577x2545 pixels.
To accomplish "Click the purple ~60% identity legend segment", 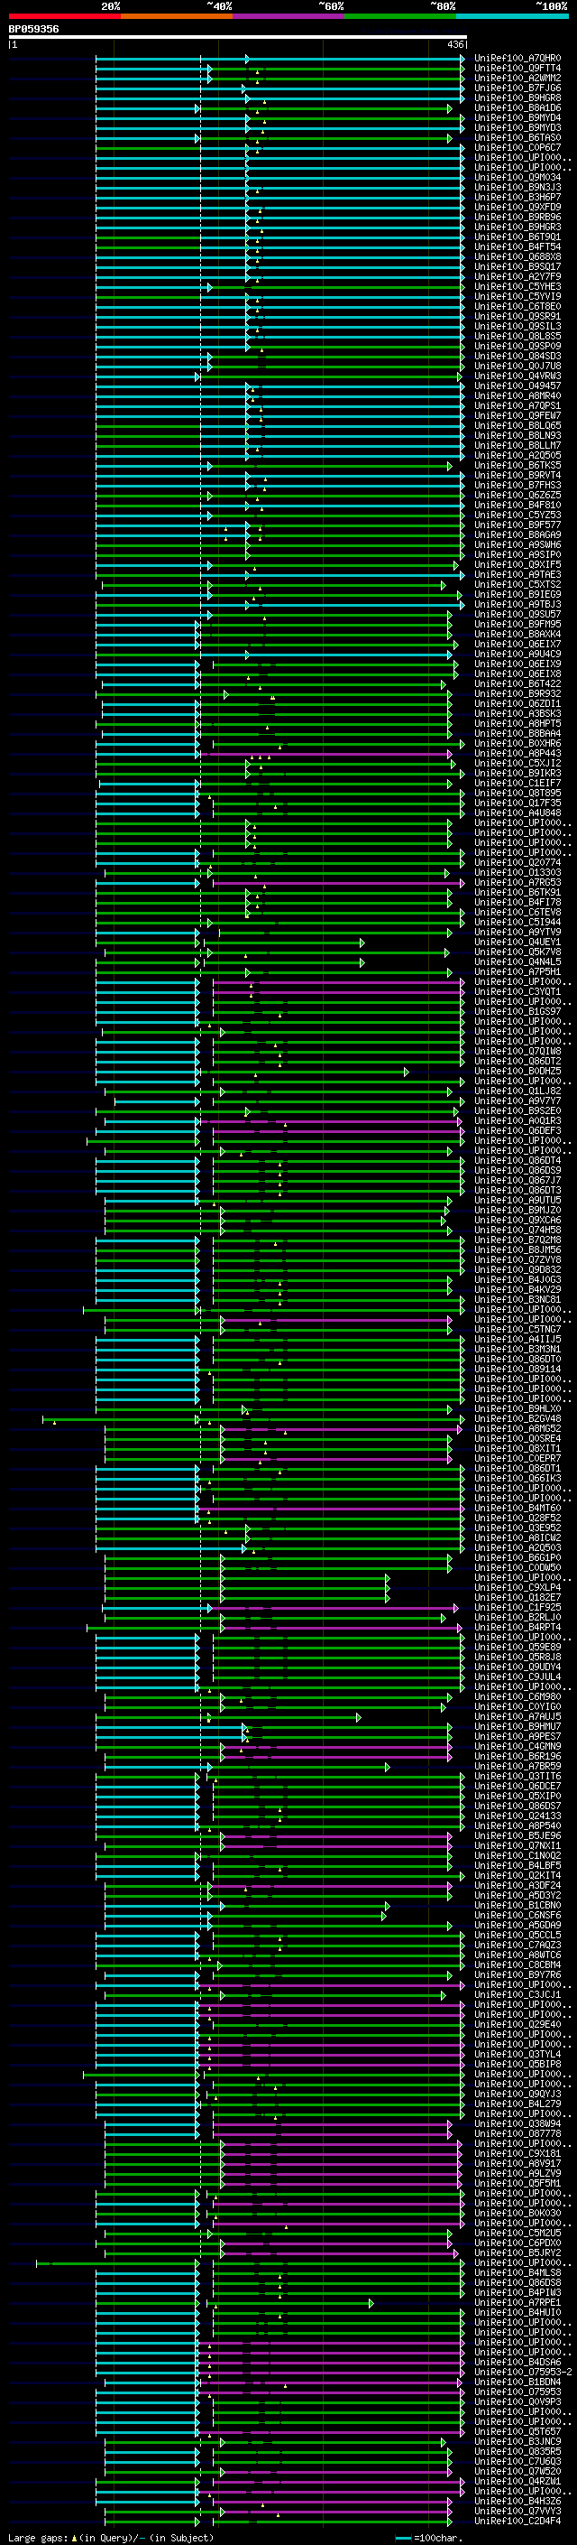I will tap(288, 16).
